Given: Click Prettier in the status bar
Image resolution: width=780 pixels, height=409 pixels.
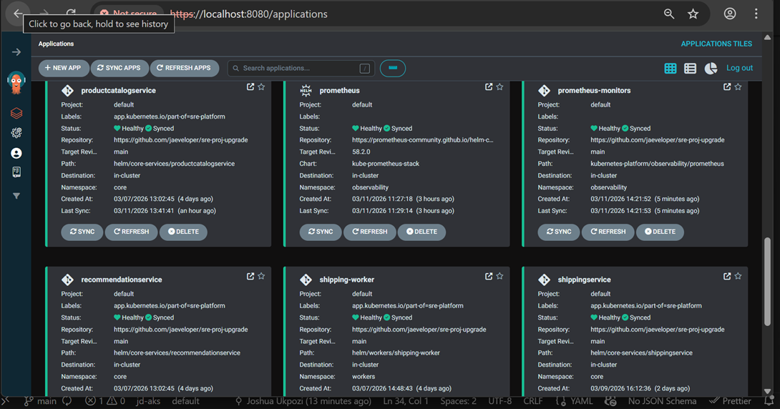Looking at the screenshot, I should [x=730, y=401].
